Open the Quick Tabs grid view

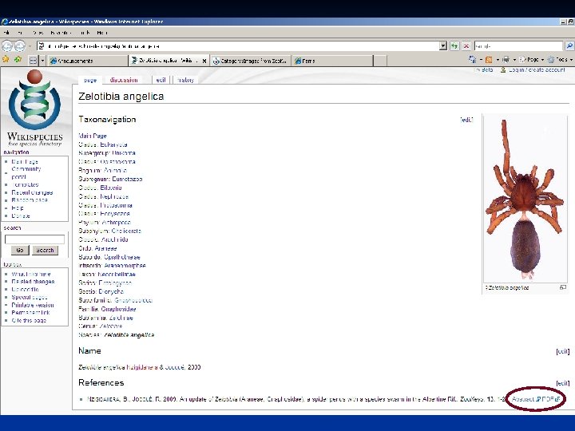(x=33, y=61)
